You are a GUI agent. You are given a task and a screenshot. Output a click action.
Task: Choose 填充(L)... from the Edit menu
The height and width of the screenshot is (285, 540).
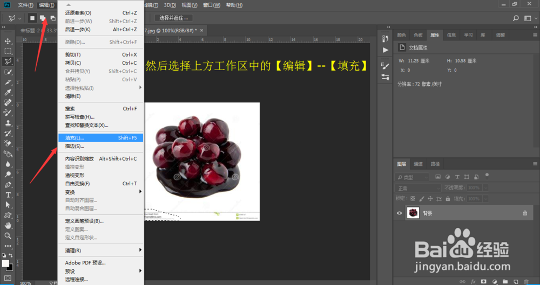(100, 137)
